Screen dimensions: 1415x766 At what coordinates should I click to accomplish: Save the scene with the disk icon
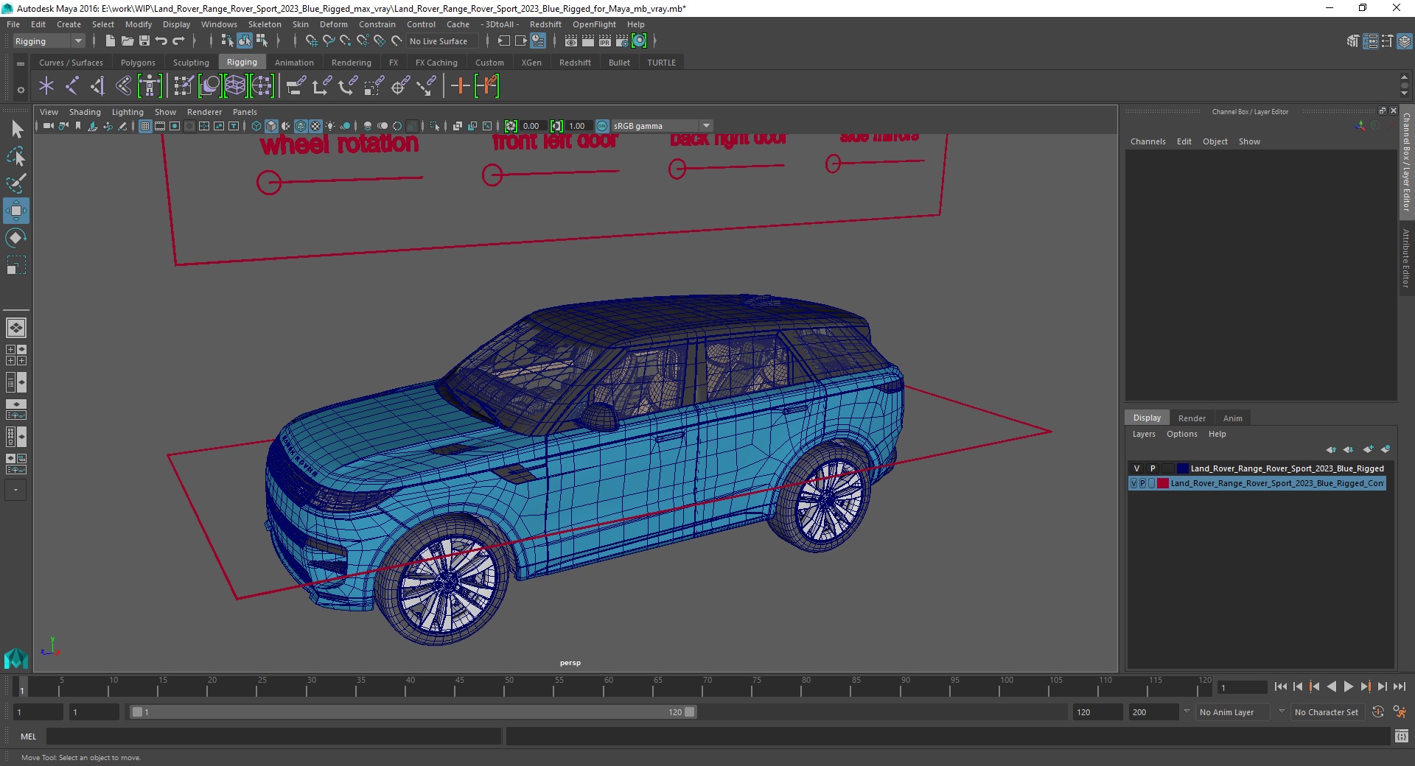(144, 41)
